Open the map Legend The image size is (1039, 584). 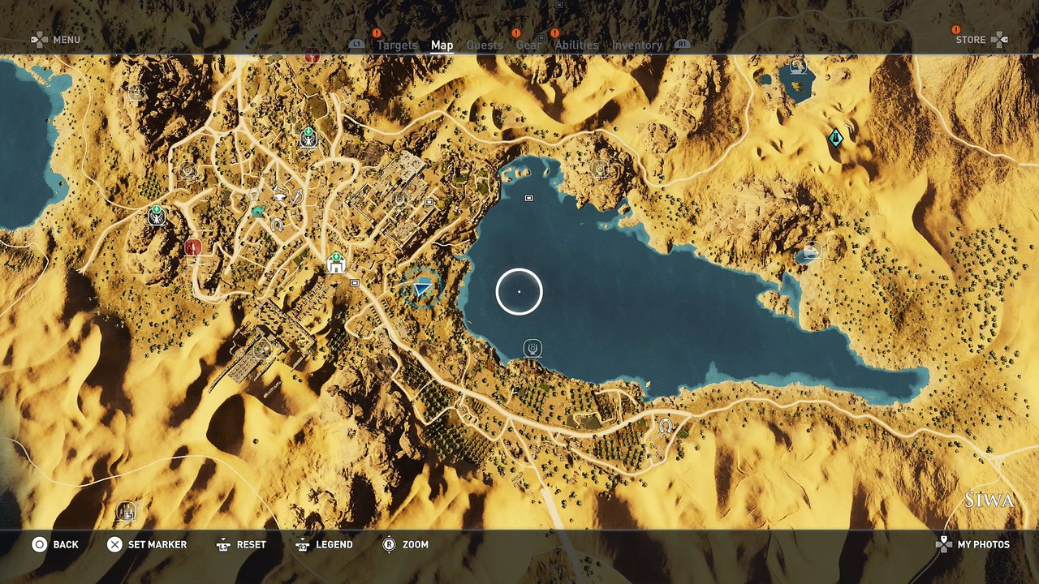tap(324, 544)
